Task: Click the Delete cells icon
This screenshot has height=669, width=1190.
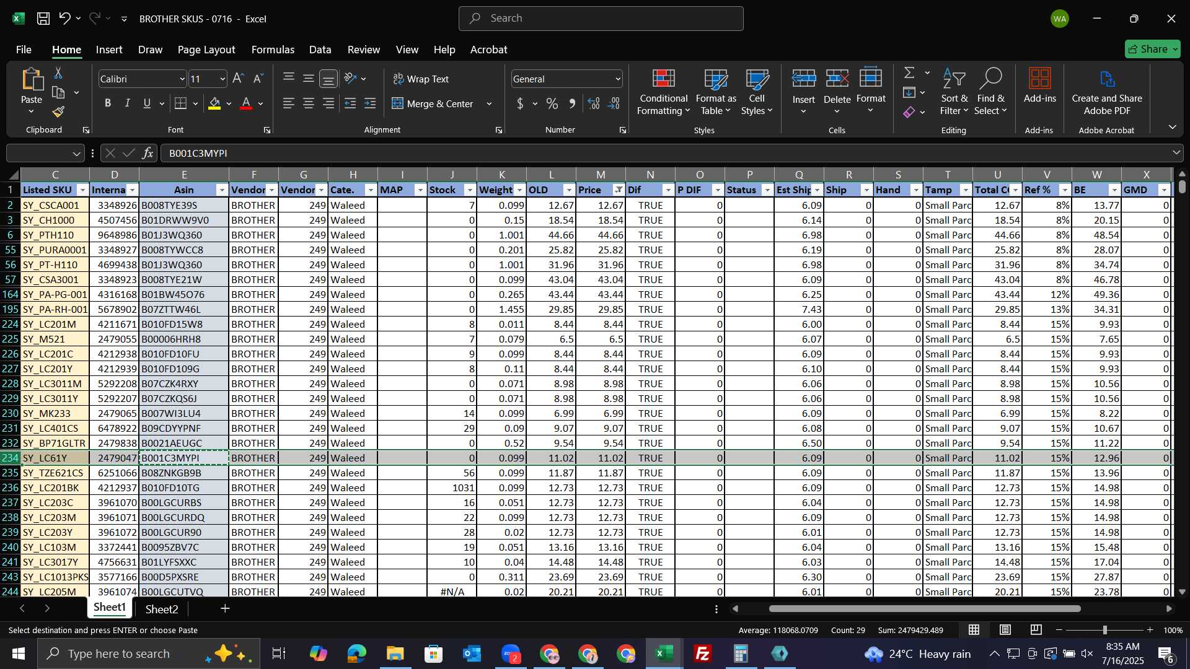Action: click(x=837, y=79)
